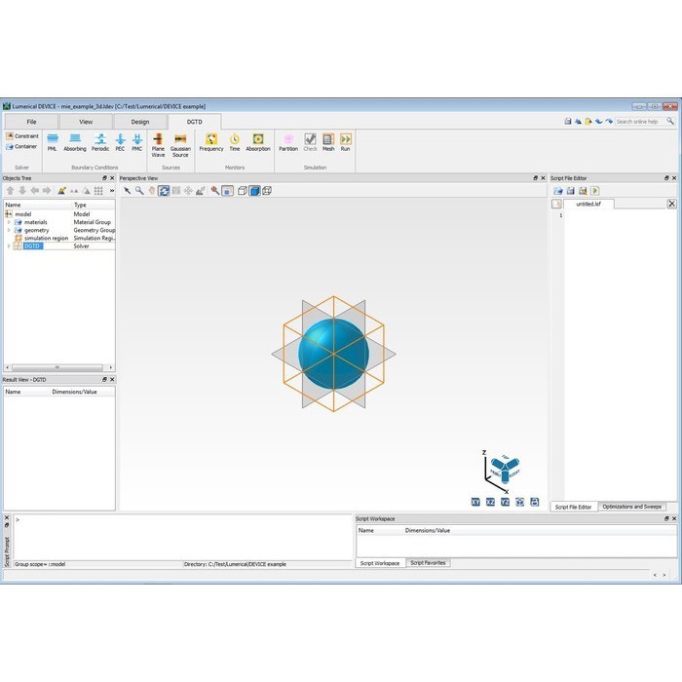
Task: Close the untitled.lsf script file
Action: (x=671, y=204)
